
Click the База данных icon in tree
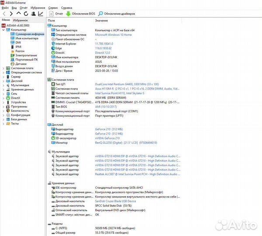click(x=8, y=119)
